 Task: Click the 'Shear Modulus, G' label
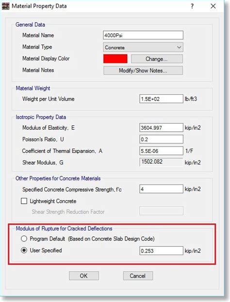point(43,163)
